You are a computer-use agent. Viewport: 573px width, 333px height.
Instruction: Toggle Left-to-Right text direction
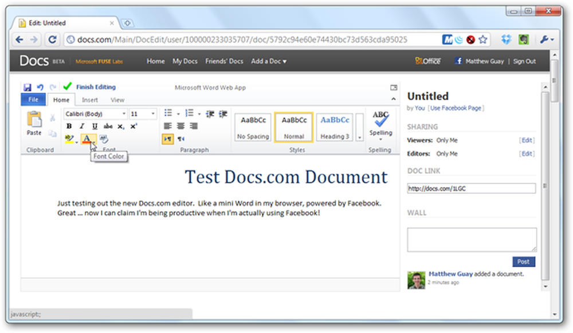point(168,139)
